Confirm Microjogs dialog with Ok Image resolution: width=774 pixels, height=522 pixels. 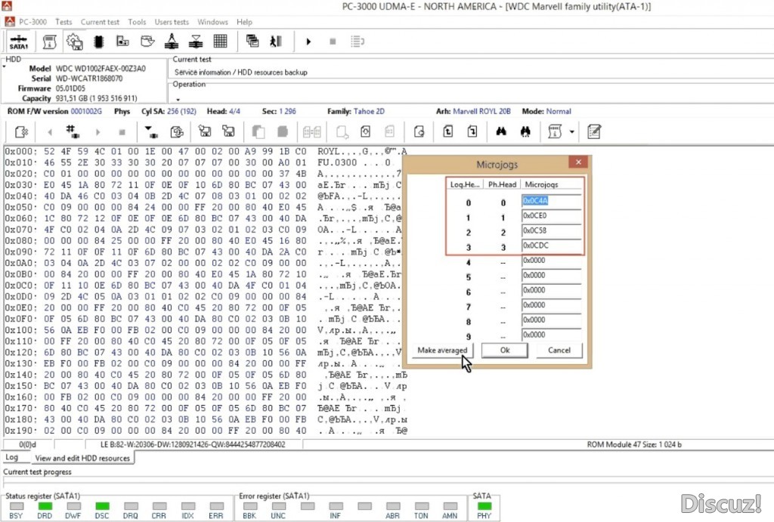coord(504,351)
